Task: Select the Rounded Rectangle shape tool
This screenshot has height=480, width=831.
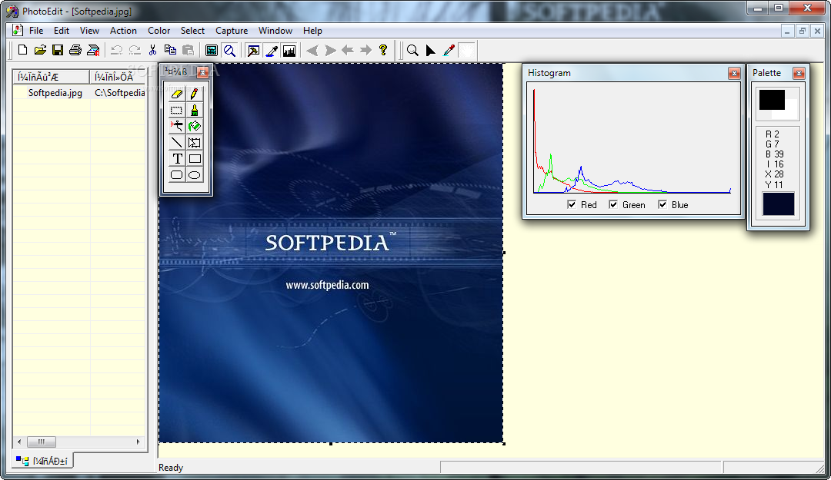Action: (176, 174)
